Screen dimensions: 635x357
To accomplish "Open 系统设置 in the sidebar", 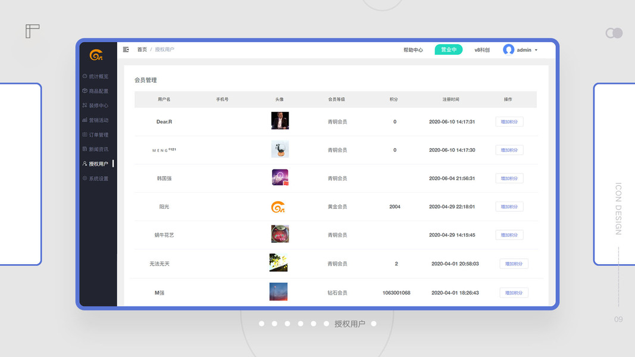I will click(x=96, y=178).
